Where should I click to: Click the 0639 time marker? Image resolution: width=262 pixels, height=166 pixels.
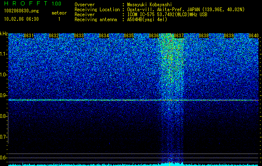click(x=229, y=36)
